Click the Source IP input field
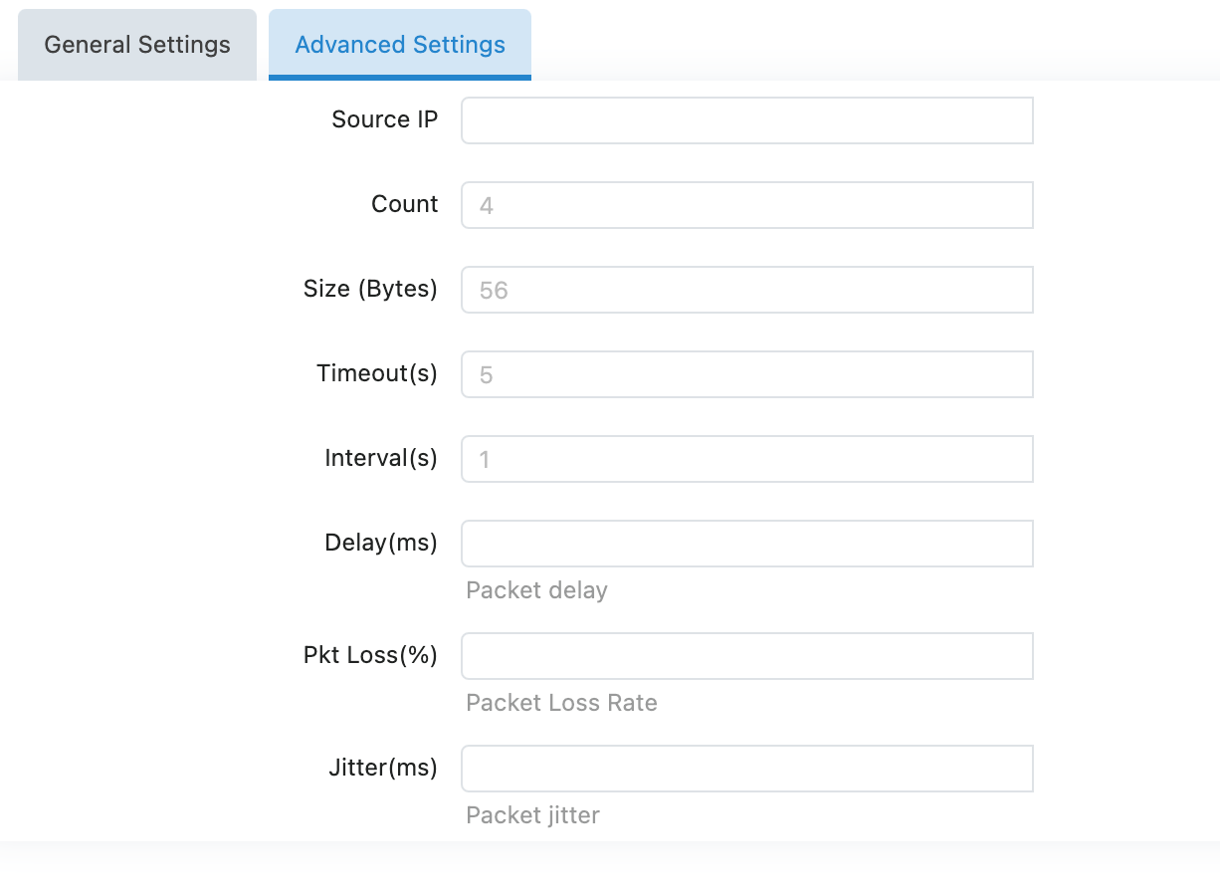1220x896 pixels. 746,120
